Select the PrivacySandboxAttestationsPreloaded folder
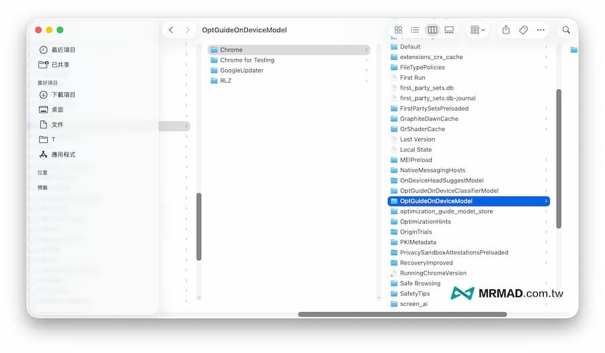 click(x=469, y=252)
